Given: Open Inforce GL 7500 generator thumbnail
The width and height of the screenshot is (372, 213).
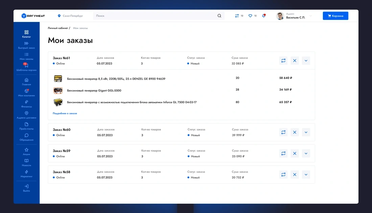Looking at the screenshot, I should click(x=58, y=102).
